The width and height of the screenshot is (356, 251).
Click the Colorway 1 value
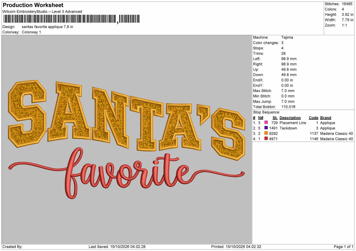[31, 32]
